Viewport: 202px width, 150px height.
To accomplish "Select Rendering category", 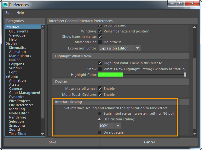I will 18,117.
